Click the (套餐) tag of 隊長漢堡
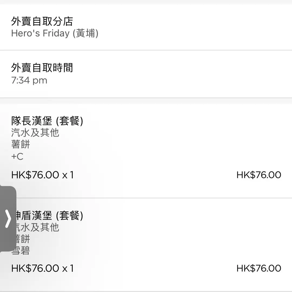This screenshot has height=292, width=292. [x=69, y=121]
